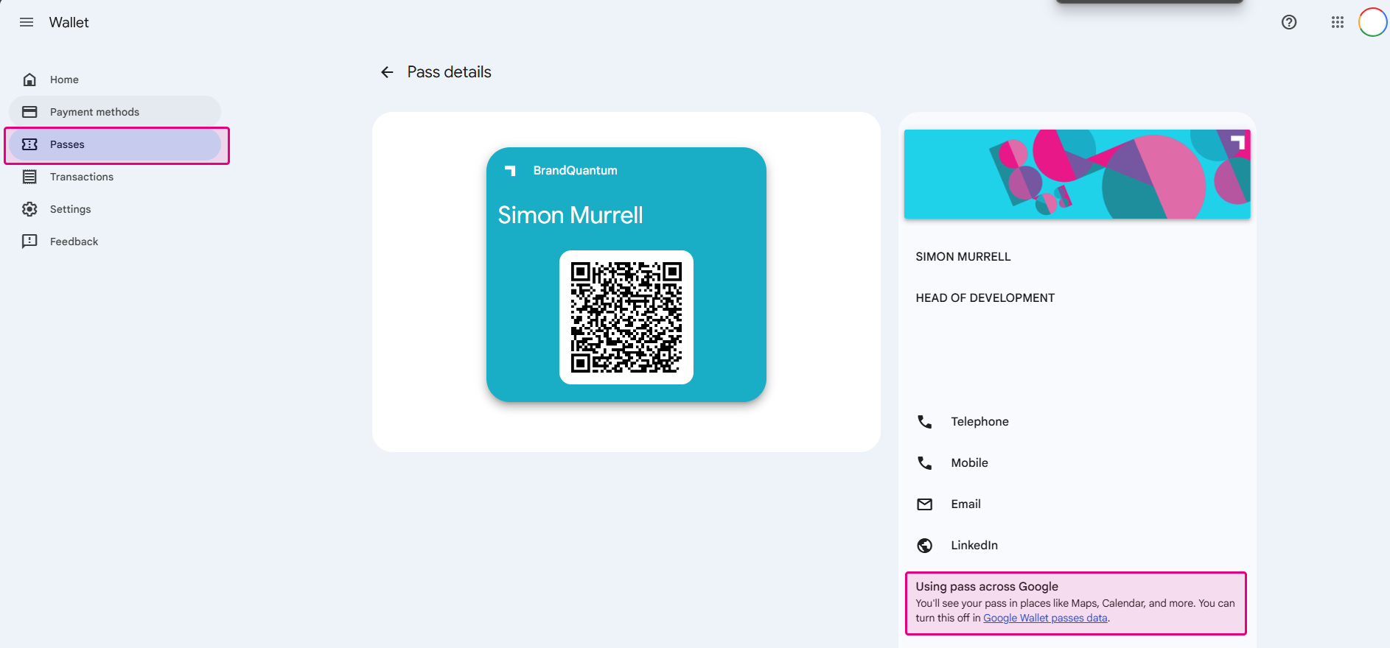Go back using Pass details arrow

coord(387,72)
